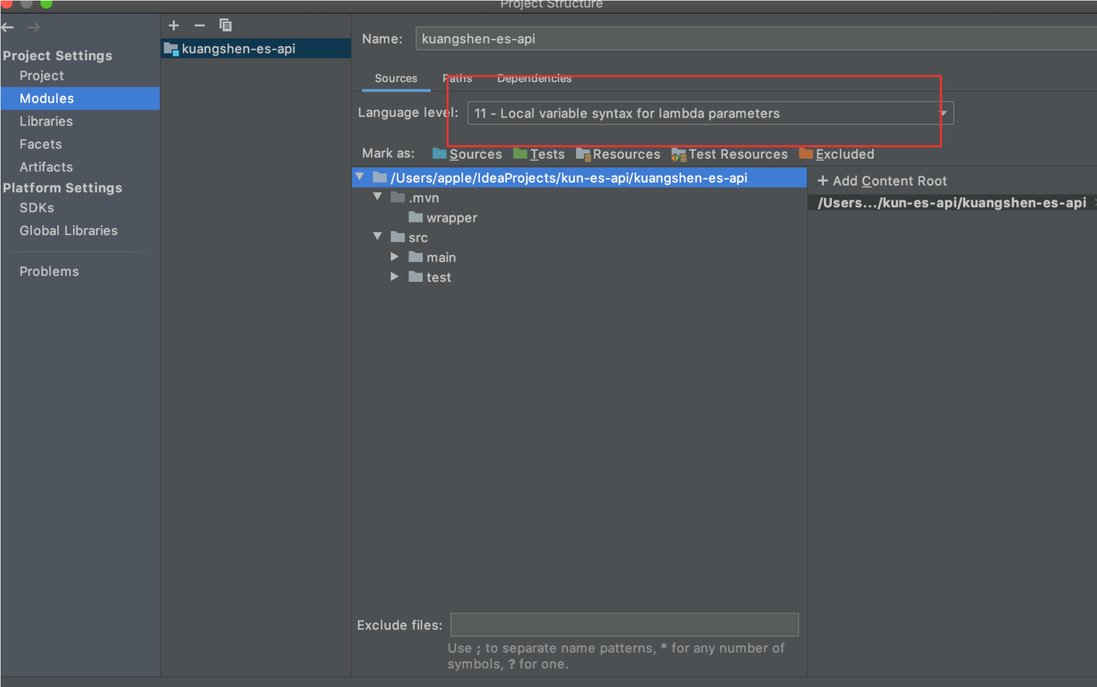Screen dimensions: 1097x687
Task: Switch to the Dependencies tab
Action: tap(534, 78)
